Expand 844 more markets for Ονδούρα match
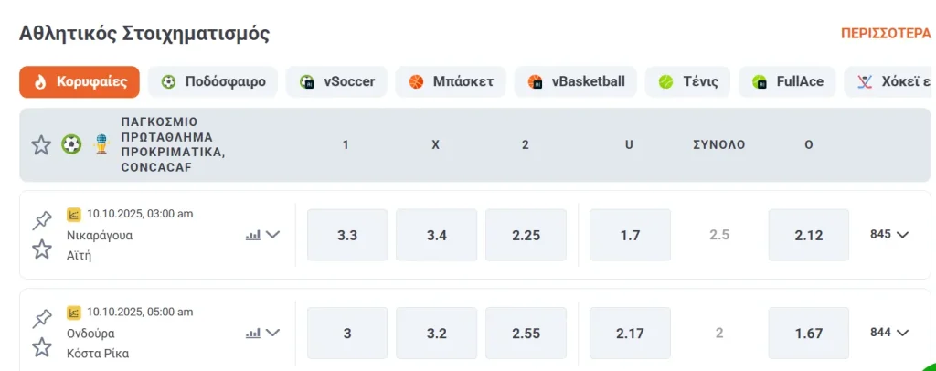The image size is (936, 371). pos(889,333)
